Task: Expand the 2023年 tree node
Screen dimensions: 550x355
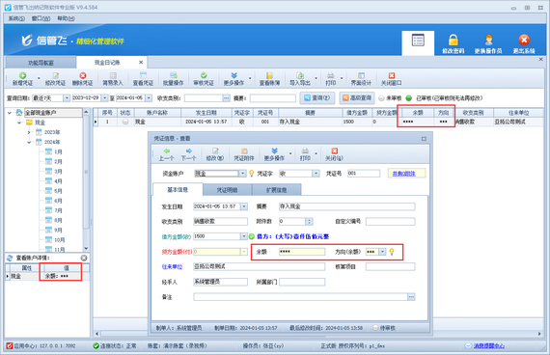Action: [30, 132]
